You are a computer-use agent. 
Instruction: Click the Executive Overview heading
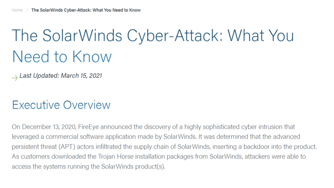pos(61,105)
